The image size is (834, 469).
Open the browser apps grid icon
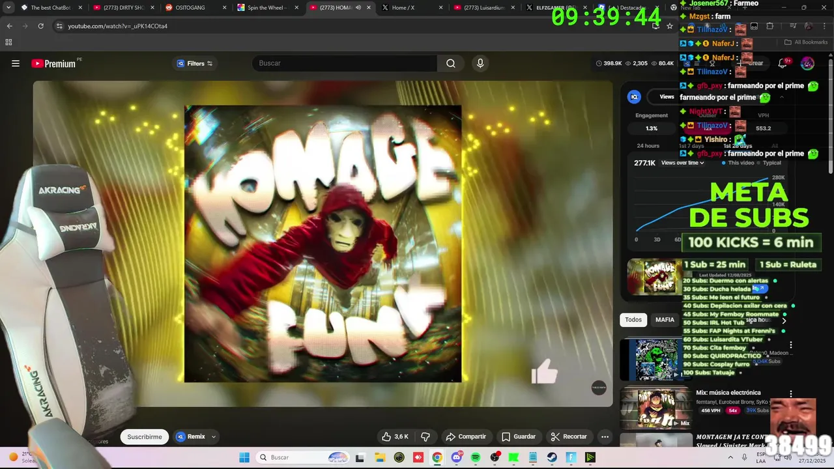click(x=8, y=42)
